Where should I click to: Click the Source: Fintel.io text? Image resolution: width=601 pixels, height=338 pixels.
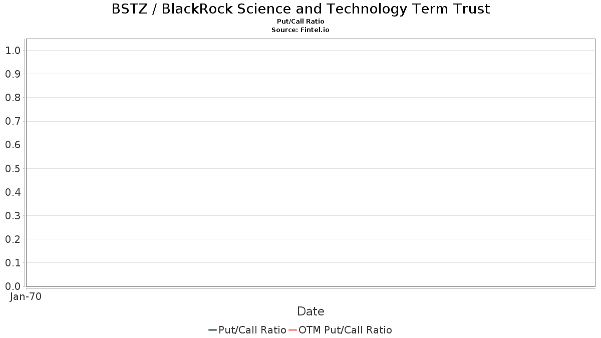(300, 30)
